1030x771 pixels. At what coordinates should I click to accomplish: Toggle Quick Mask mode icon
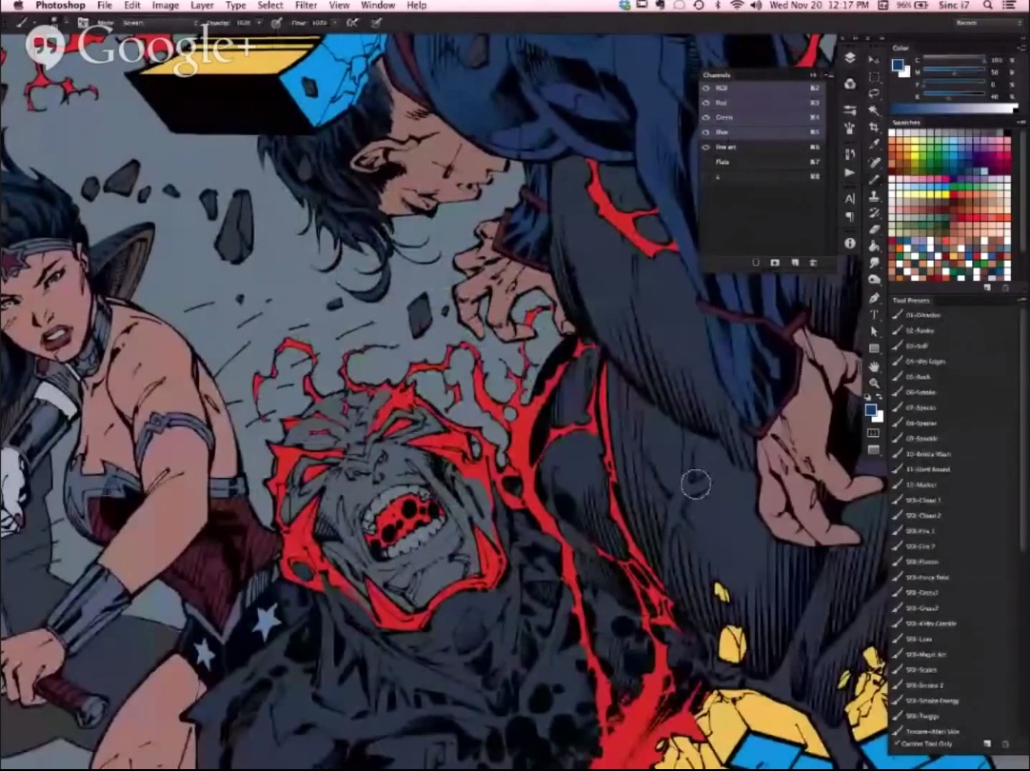(x=873, y=433)
